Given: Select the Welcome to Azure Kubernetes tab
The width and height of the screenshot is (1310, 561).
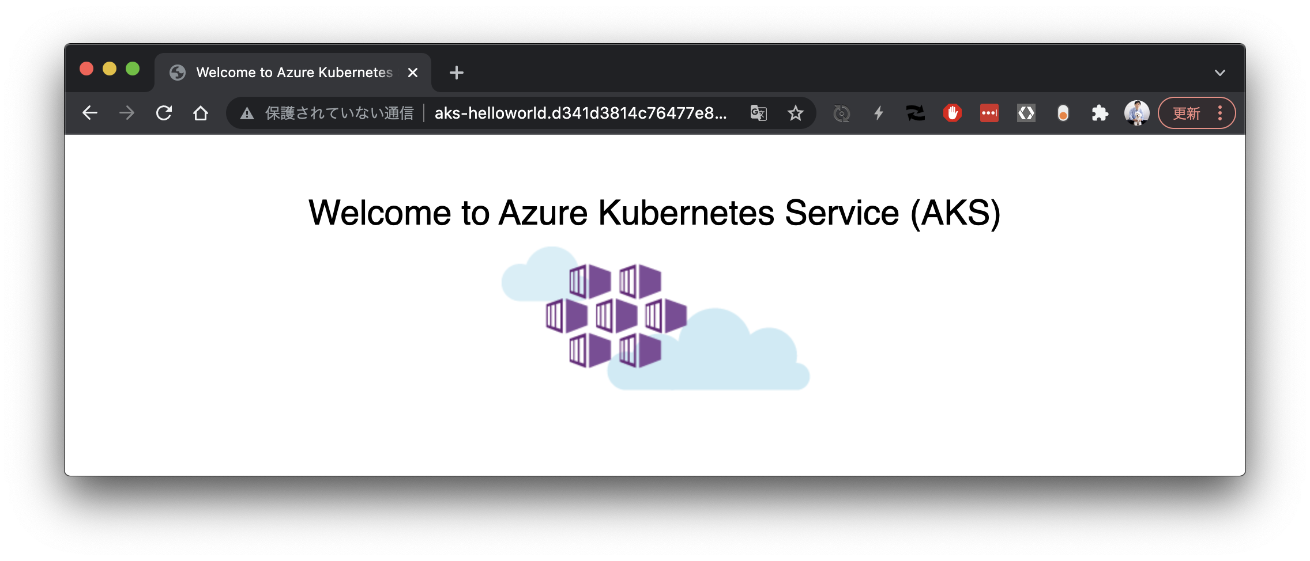Looking at the screenshot, I should (293, 73).
